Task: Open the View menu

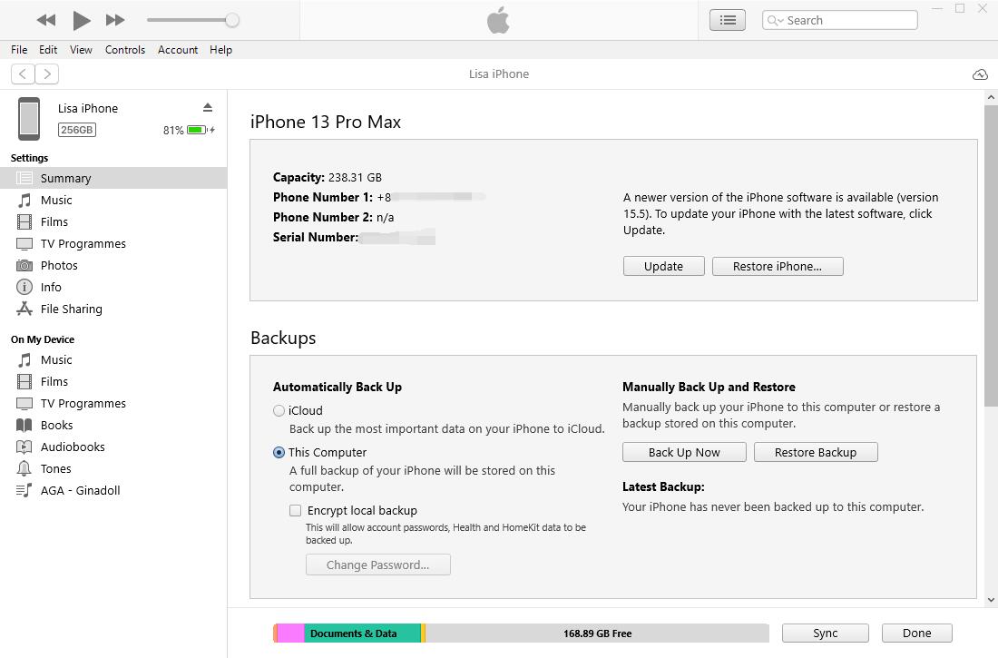Action: pos(81,50)
